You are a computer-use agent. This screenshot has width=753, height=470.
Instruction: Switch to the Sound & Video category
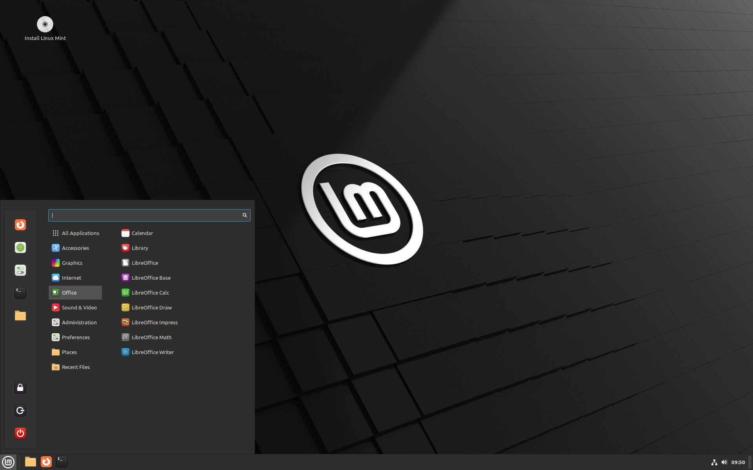(x=79, y=307)
